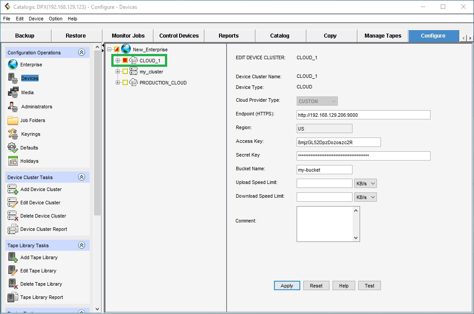Viewport: 474px width, 314px height.
Task: Check the box next to my_cluster
Action: coord(125,72)
